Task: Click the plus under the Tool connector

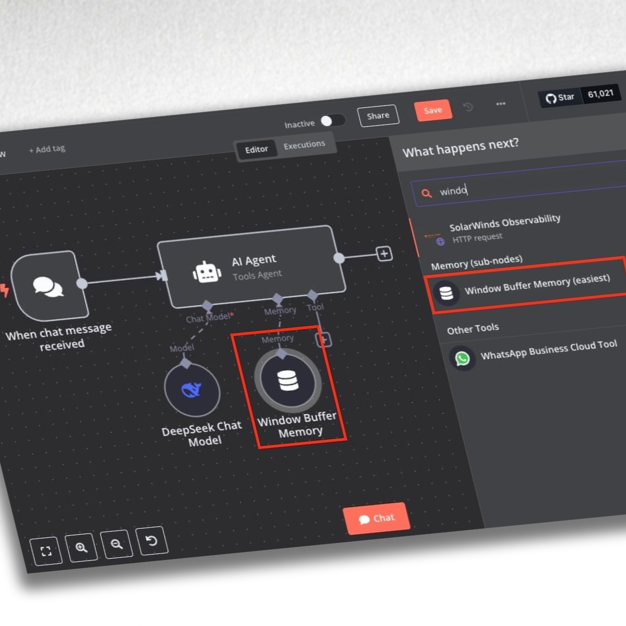Action: [x=324, y=340]
